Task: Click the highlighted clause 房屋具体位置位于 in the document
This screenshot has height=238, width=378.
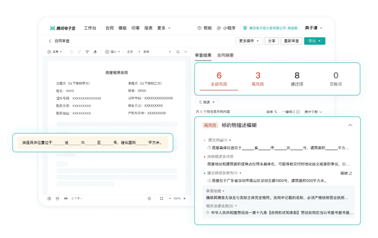Action: point(93,143)
